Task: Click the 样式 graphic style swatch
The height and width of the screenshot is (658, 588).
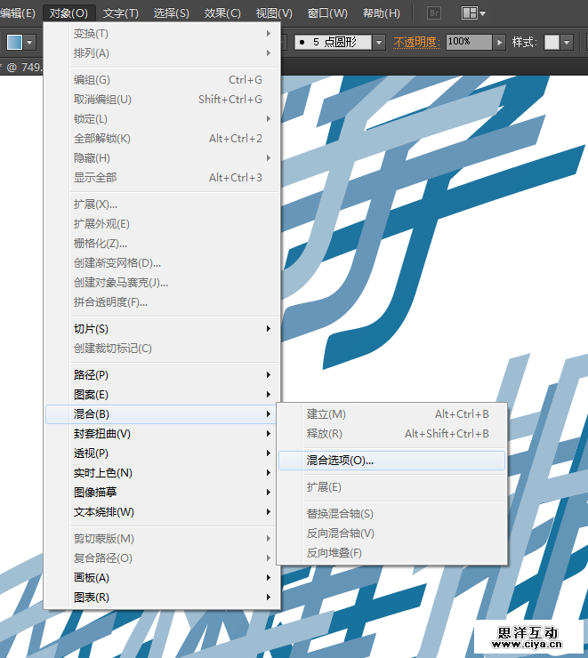Action: pyautogui.click(x=552, y=42)
